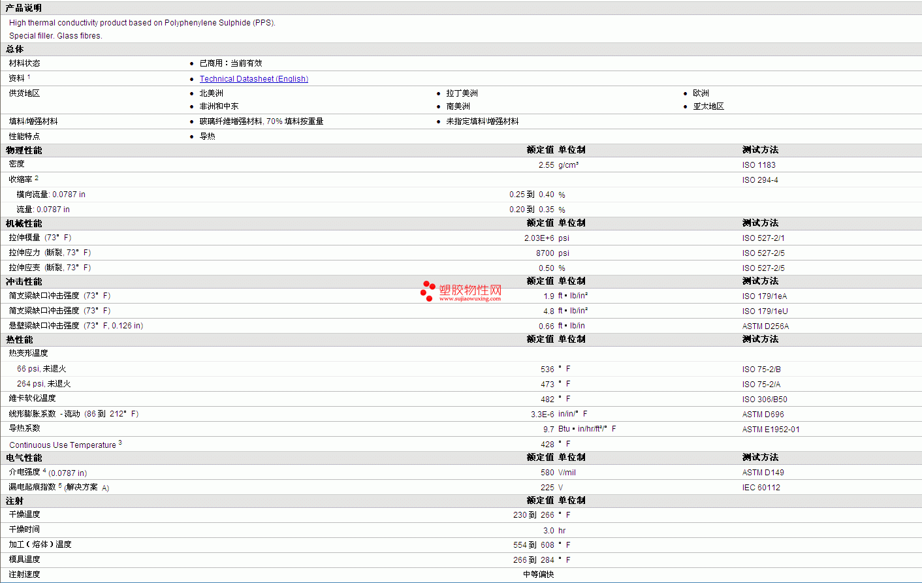Click the ISO 179/1eA test method
922x583 pixels.
pos(765,296)
